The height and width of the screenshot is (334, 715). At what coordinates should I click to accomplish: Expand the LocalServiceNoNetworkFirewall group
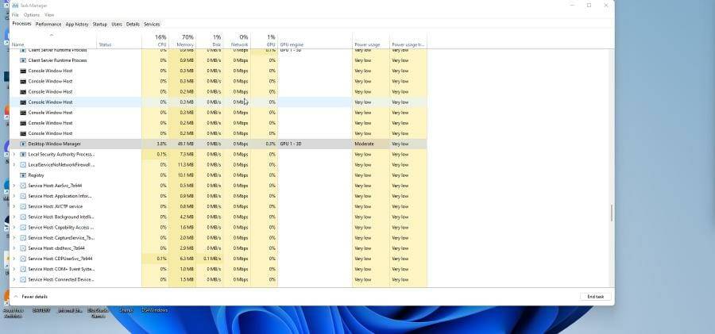(14, 165)
